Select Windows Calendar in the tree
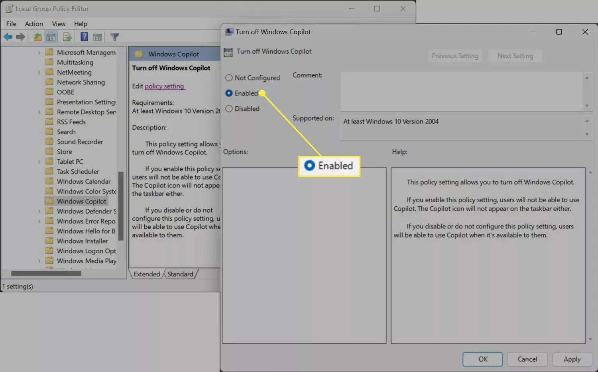 (84, 182)
